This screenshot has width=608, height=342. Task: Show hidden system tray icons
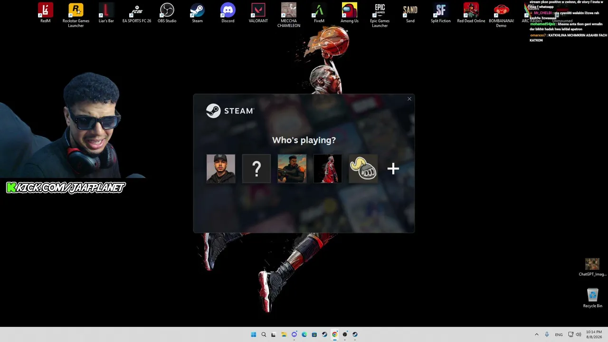coord(537,334)
